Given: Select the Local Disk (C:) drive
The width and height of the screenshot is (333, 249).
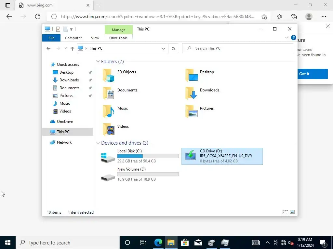Looking at the screenshot, I should (140, 156).
